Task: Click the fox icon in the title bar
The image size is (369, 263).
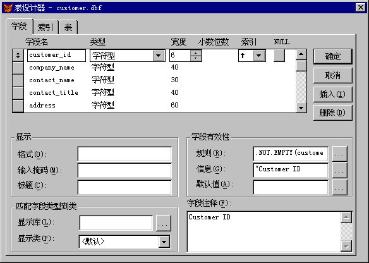Action: 8,8
